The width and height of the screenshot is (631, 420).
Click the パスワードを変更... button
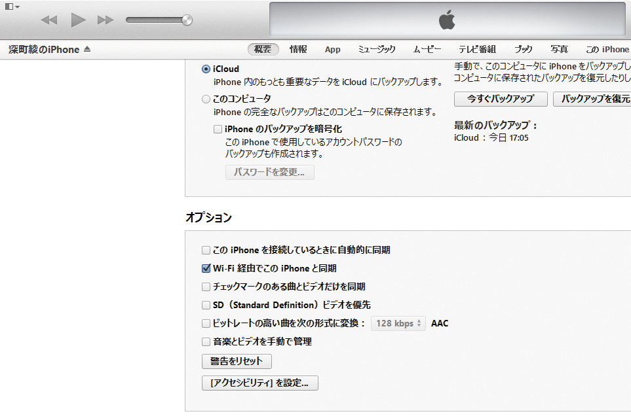pos(269,172)
